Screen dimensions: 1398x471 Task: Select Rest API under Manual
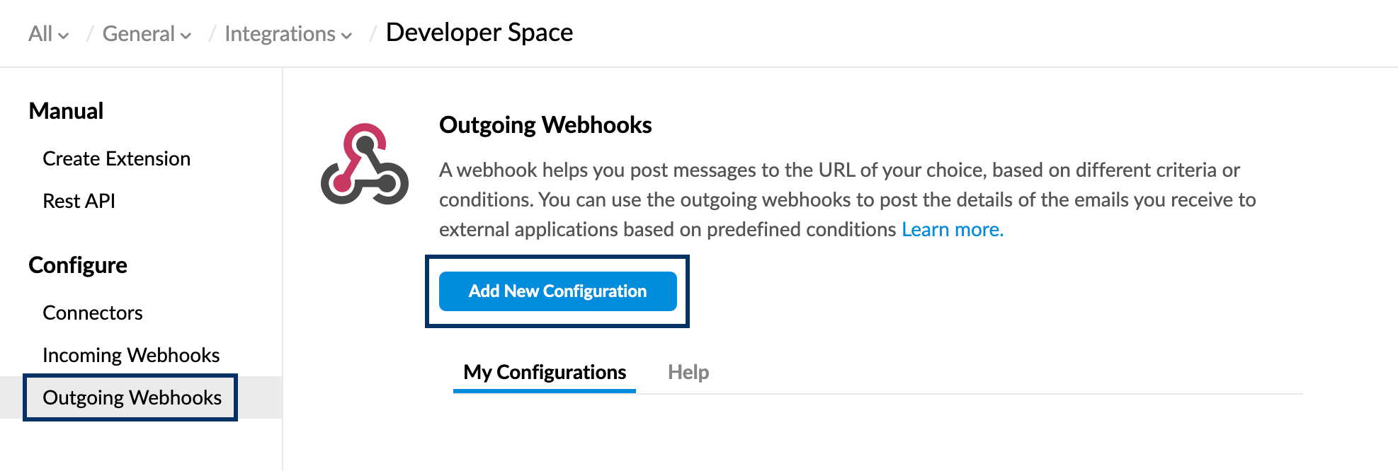coord(79,201)
